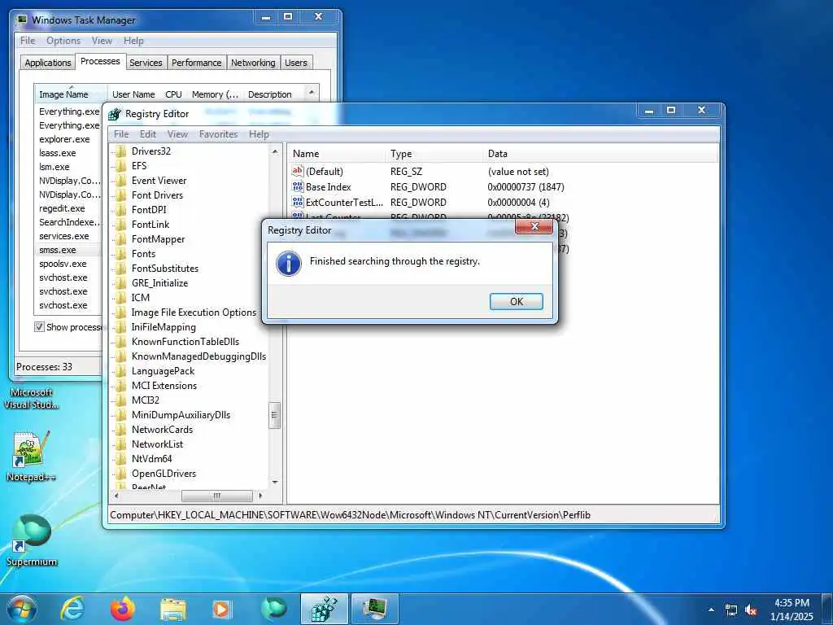Show hidden tray icons arrow
Image resolution: width=833 pixels, height=625 pixels.
click(x=711, y=610)
